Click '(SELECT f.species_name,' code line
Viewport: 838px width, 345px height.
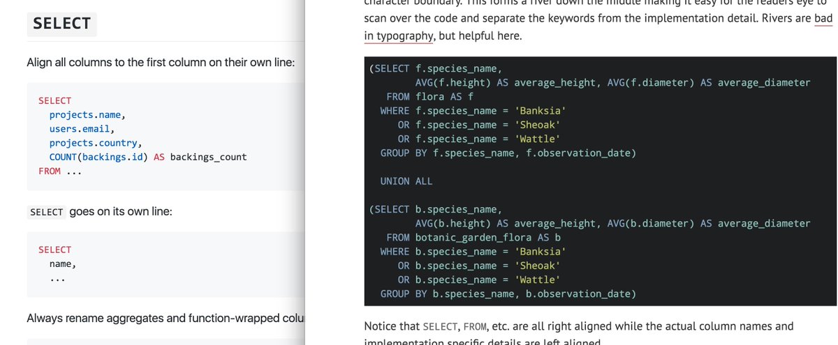click(x=436, y=68)
